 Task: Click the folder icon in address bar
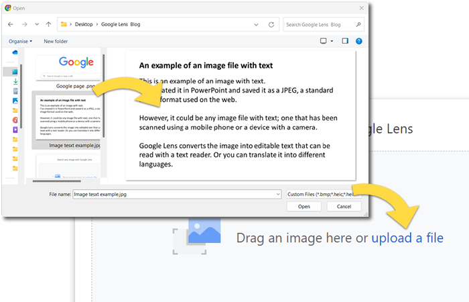pyautogui.click(x=64, y=24)
